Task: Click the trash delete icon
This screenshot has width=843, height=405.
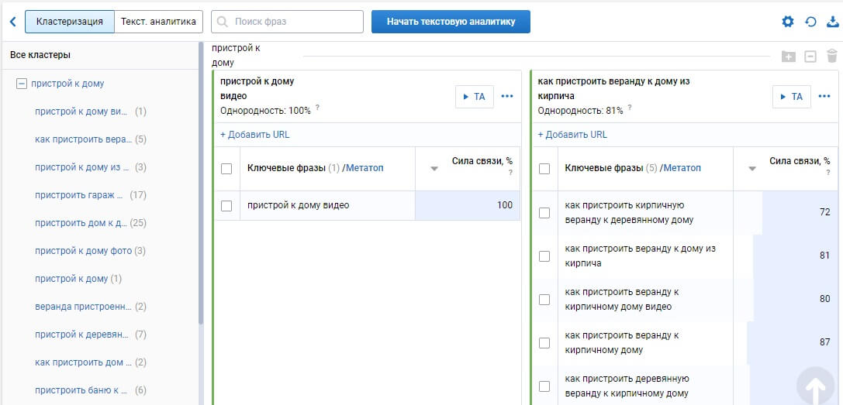Action: (832, 56)
